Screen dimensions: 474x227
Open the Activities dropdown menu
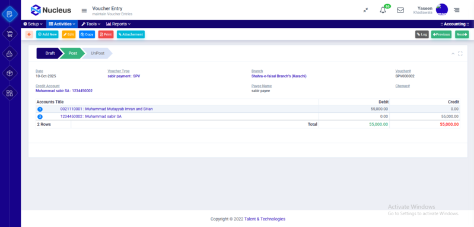pos(62,24)
